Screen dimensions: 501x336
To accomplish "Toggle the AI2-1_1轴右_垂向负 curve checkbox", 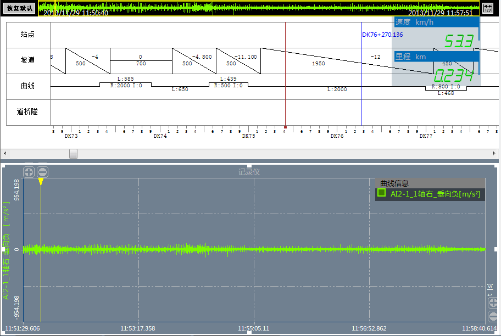I will click(381, 193).
